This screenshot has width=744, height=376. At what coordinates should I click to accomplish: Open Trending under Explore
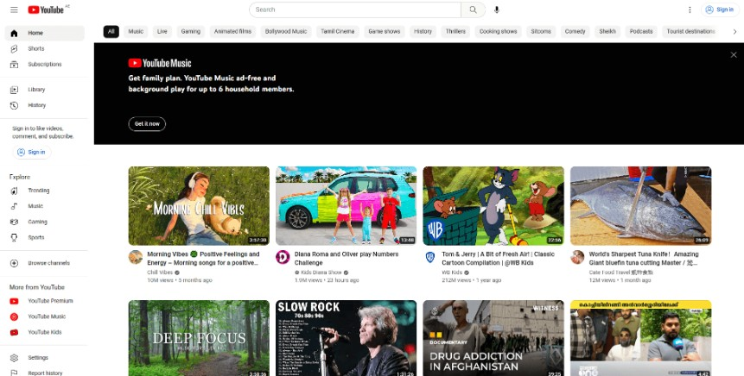pos(45,191)
